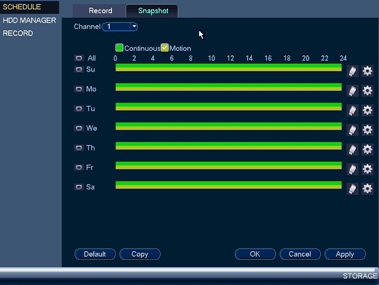The height and width of the screenshot is (285, 379).
Task: Toggle the Sa day link checkbox
Action: [79, 187]
